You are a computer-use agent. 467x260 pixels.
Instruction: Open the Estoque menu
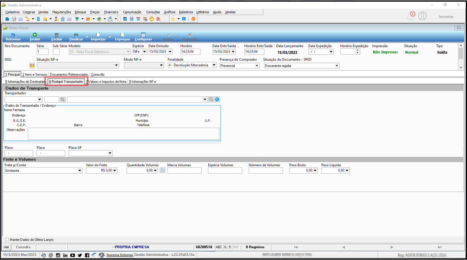click(x=80, y=12)
